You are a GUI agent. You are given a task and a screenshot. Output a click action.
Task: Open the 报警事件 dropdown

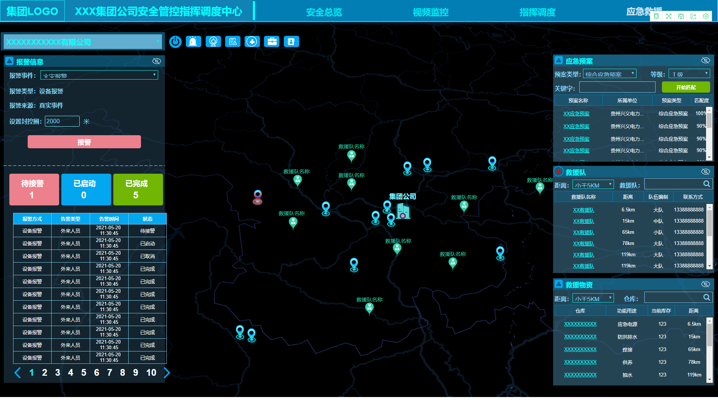pos(99,75)
